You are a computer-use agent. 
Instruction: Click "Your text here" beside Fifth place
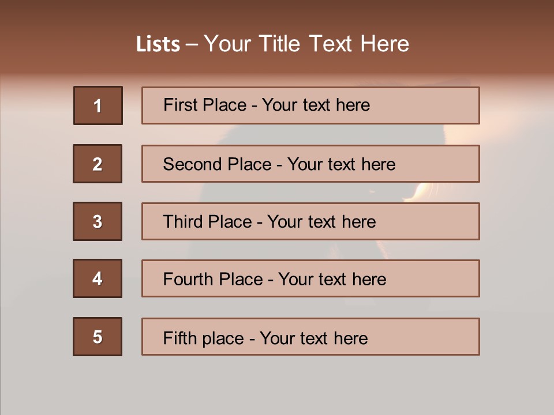(x=313, y=338)
